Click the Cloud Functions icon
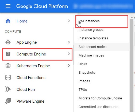Viewport: 135px width, 112px height. [x=8, y=77]
